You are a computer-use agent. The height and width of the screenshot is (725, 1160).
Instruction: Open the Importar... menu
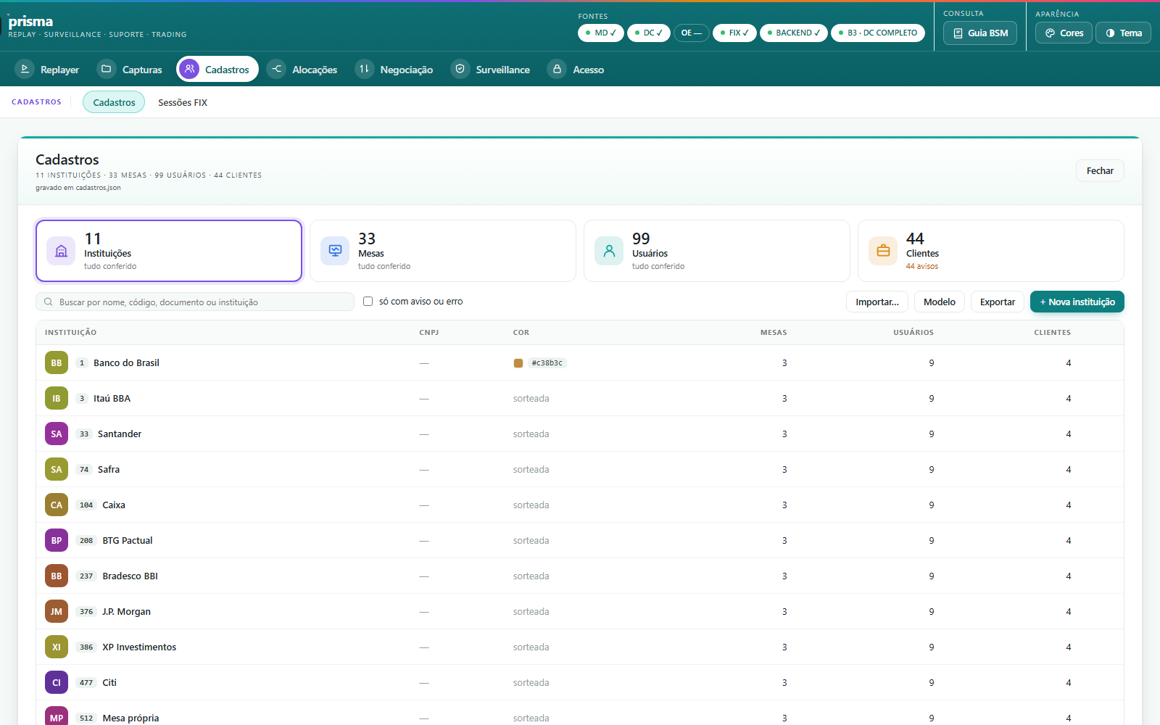point(877,302)
